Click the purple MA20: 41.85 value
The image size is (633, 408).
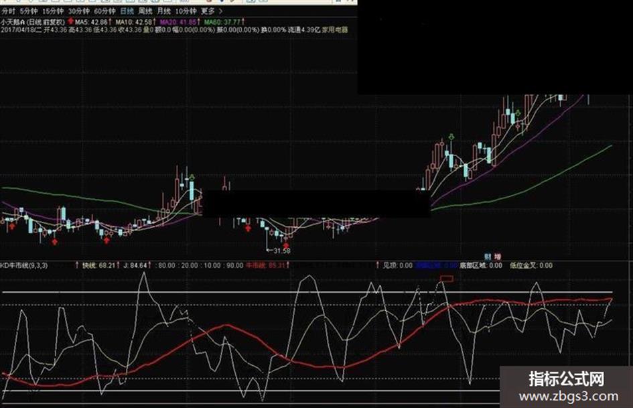click(x=178, y=22)
